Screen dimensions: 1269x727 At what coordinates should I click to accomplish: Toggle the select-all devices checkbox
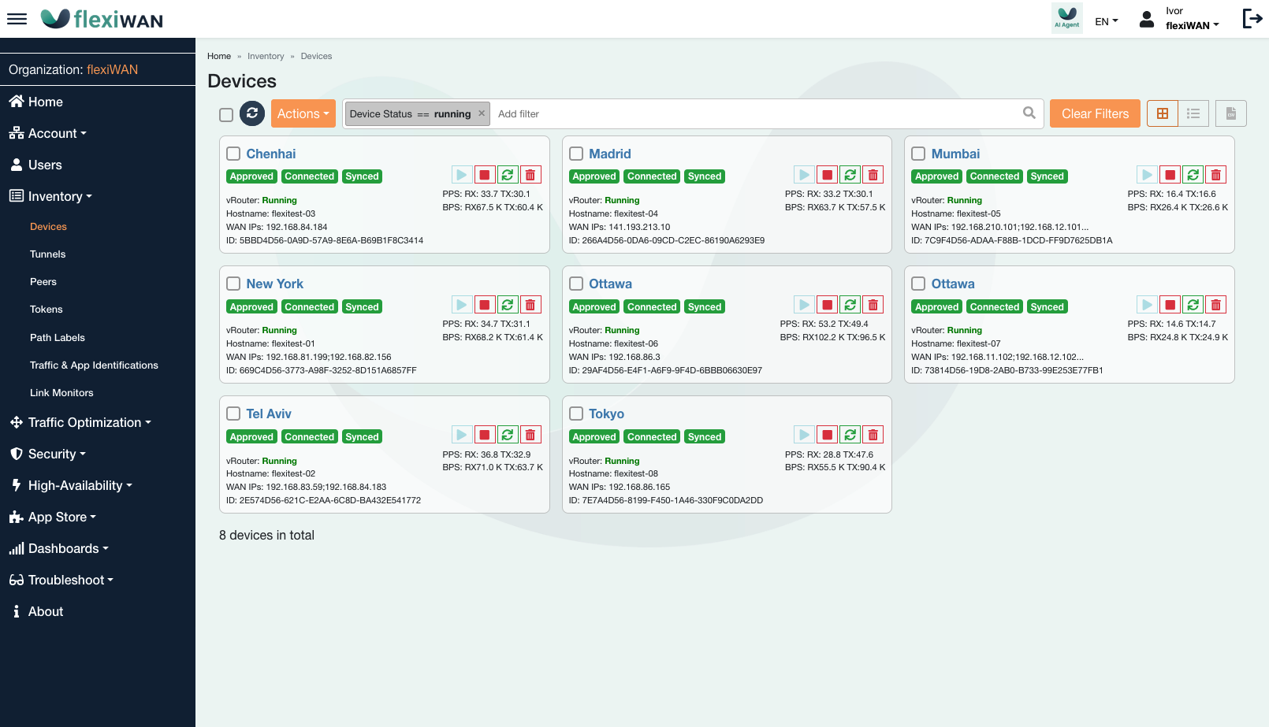[226, 115]
